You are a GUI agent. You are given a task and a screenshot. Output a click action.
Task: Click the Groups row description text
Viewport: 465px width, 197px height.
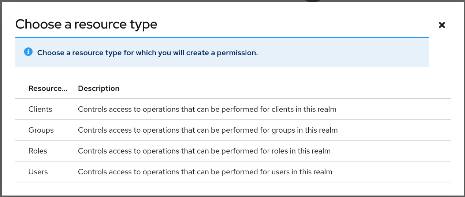point(208,130)
